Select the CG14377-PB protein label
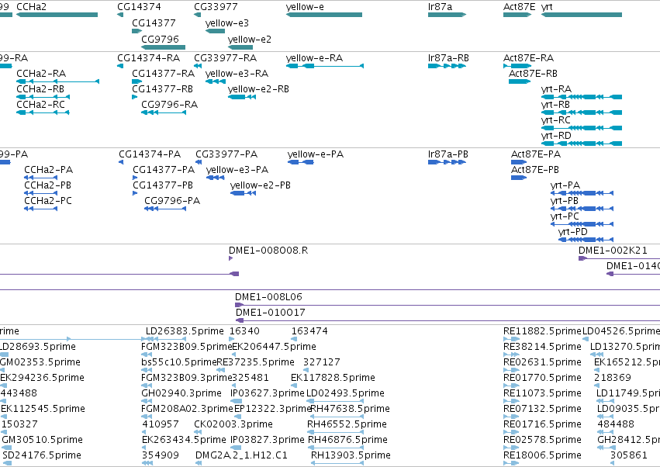Screen dimensions: 660x467 [x=163, y=185]
